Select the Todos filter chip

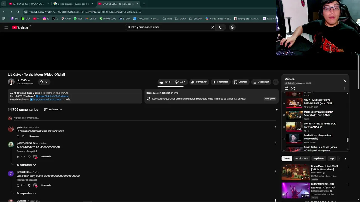pos(287,159)
